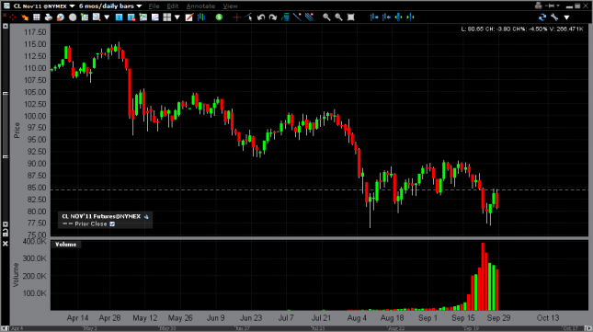Expand the dropdown next to magnifier icon

click(x=107, y=17)
